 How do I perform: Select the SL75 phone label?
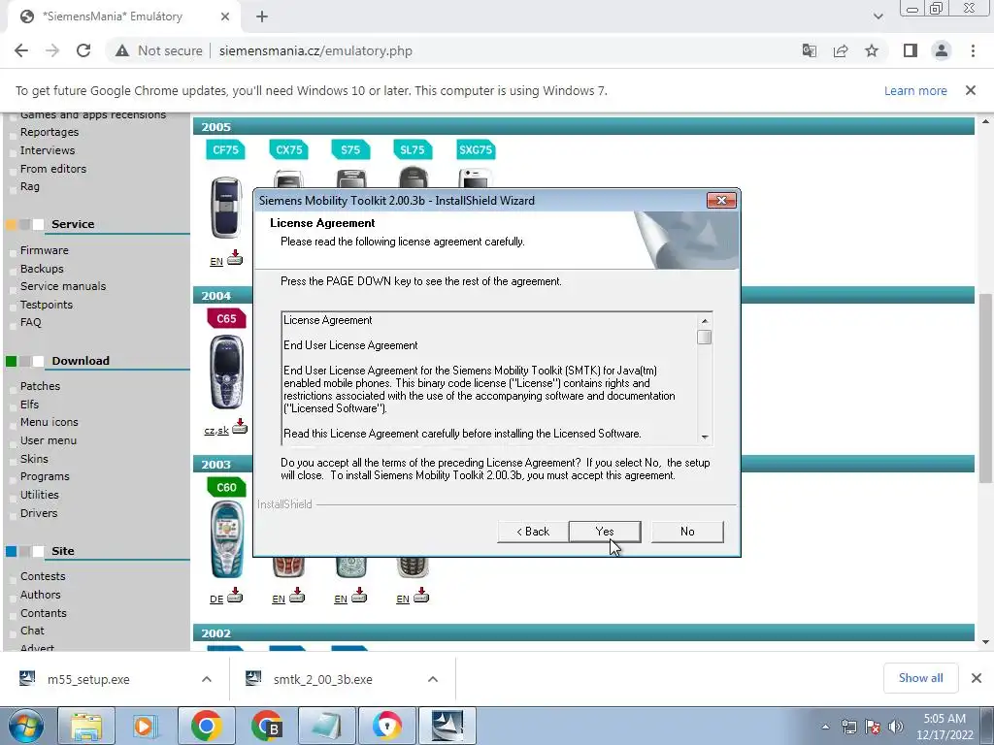[x=413, y=150]
